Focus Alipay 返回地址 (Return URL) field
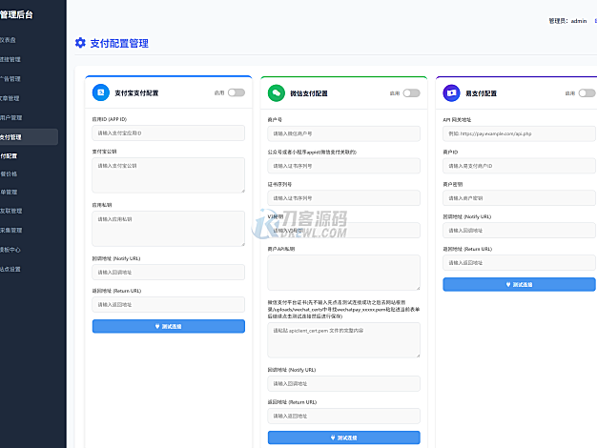This screenshot has height=448, width=597. coord(169,304)
